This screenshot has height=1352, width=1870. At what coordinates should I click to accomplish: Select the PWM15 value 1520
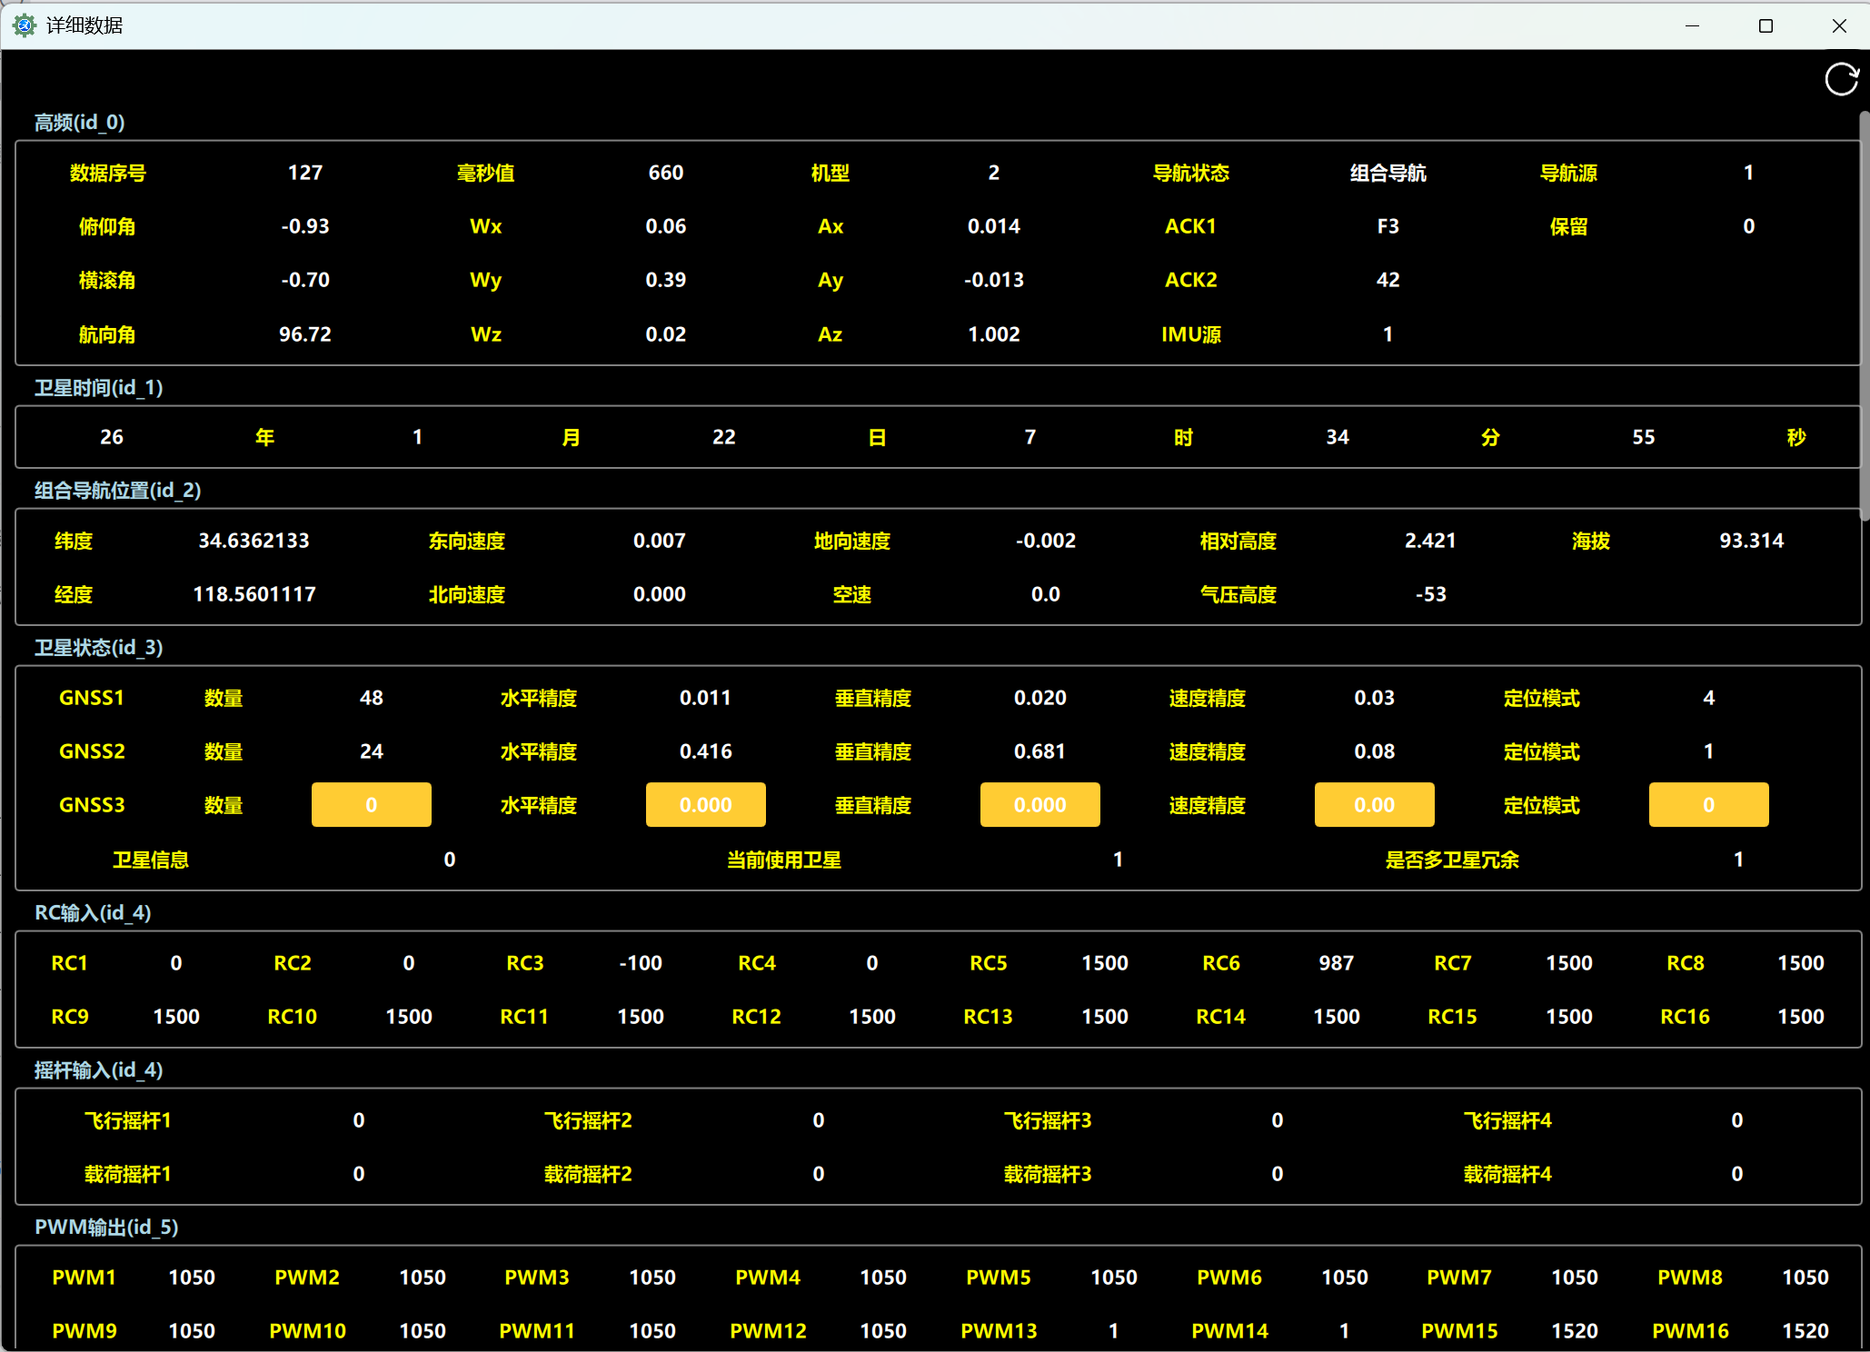[x=1575, y=1331]
